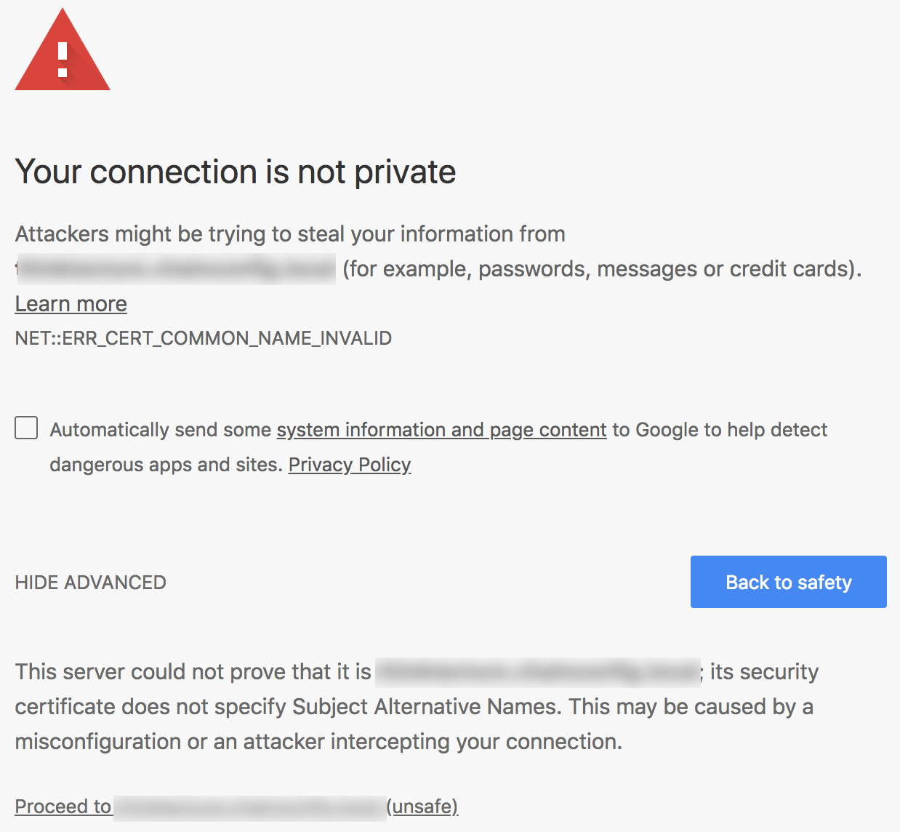Click the checkbox square next to "Automatically send"
Screen dimensions: 900x832
click(x=26, y=428)
